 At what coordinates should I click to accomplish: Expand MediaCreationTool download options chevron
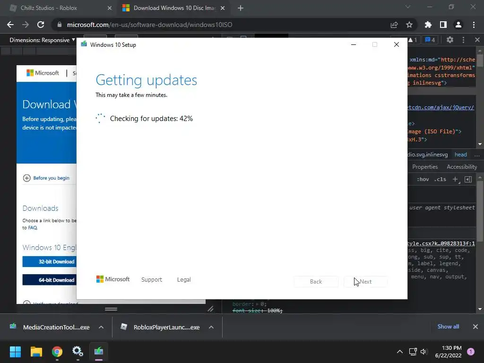point(101,327)
